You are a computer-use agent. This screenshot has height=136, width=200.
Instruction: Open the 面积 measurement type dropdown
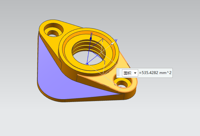click(136, 73)
